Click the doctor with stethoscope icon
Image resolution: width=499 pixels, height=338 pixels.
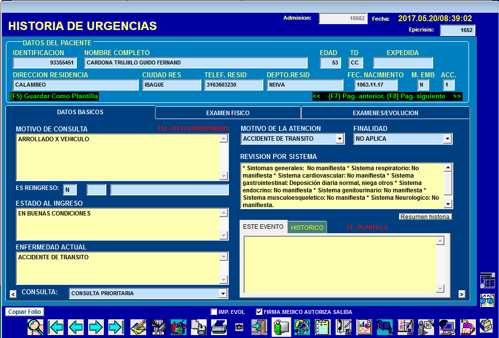click(x=302, y=327)
